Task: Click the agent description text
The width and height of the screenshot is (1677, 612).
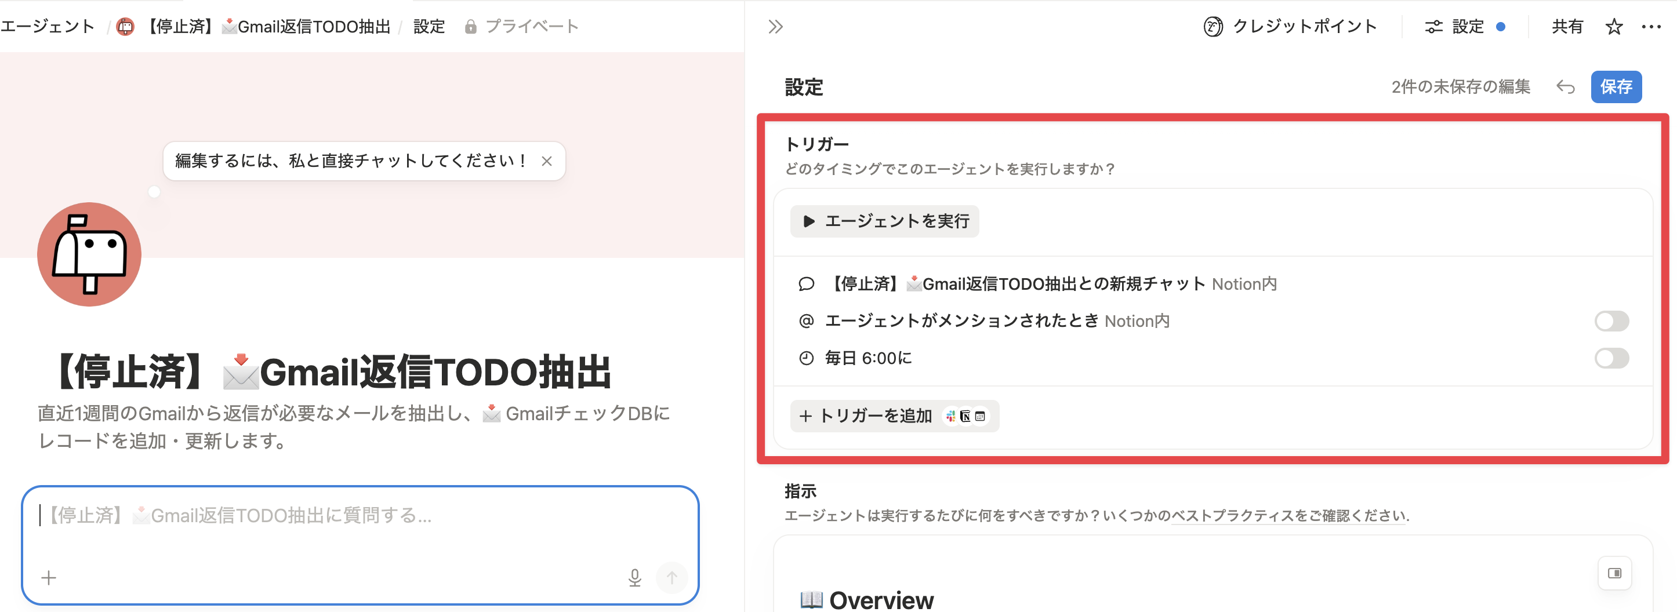Action: (354, 427)
